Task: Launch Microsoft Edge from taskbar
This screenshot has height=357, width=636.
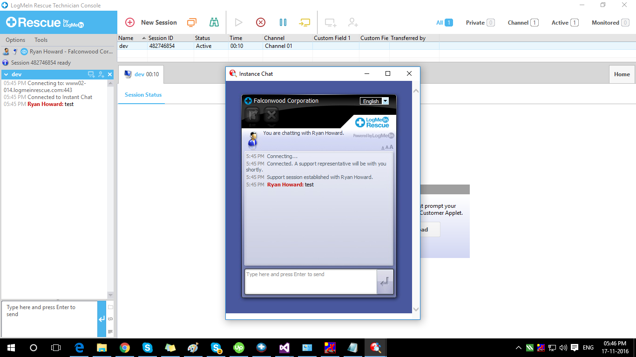Action: click(79, 348)
